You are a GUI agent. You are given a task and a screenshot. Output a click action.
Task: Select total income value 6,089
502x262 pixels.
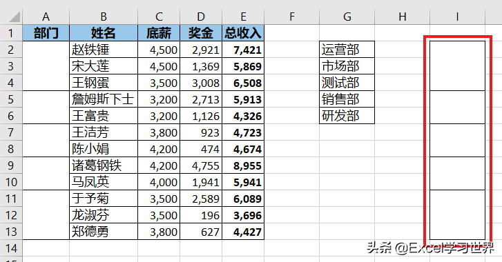click(243, 199)
